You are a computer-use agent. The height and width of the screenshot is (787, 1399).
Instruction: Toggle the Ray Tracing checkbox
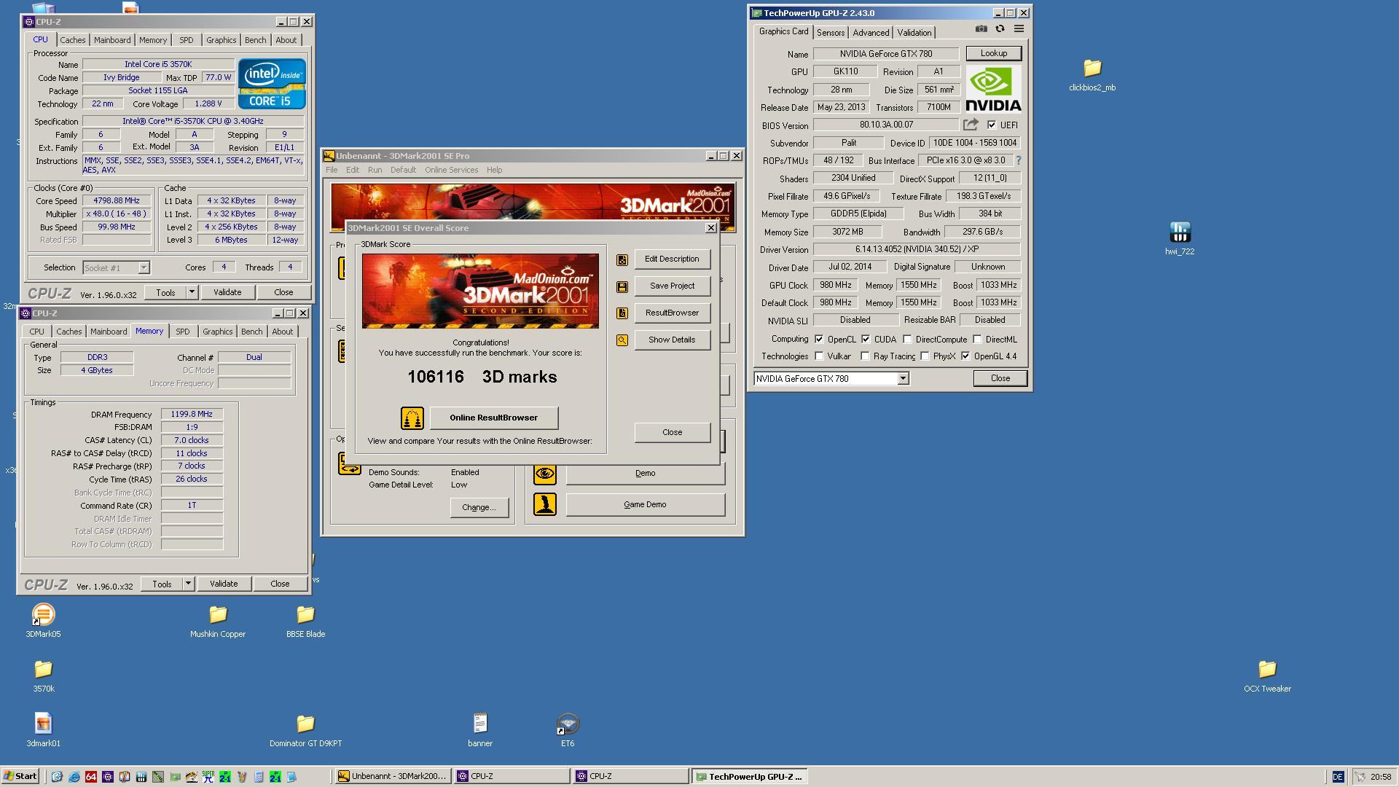point(865,356)
